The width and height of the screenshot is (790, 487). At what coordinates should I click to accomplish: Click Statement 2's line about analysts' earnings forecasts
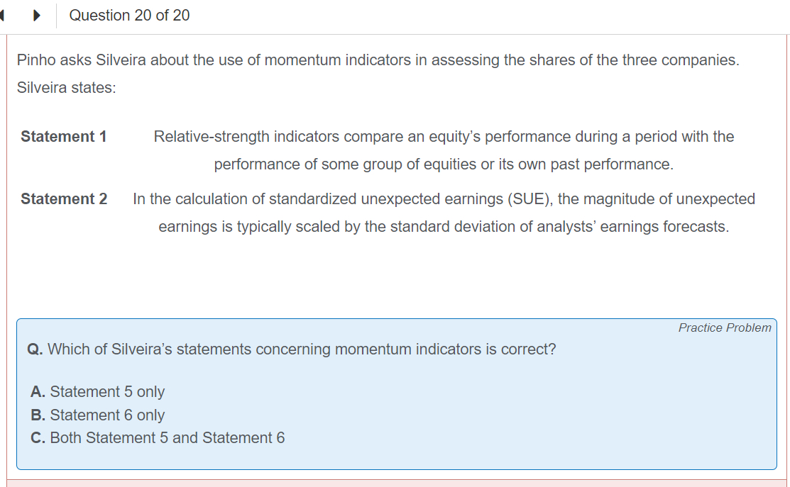(x=444, y=227)
